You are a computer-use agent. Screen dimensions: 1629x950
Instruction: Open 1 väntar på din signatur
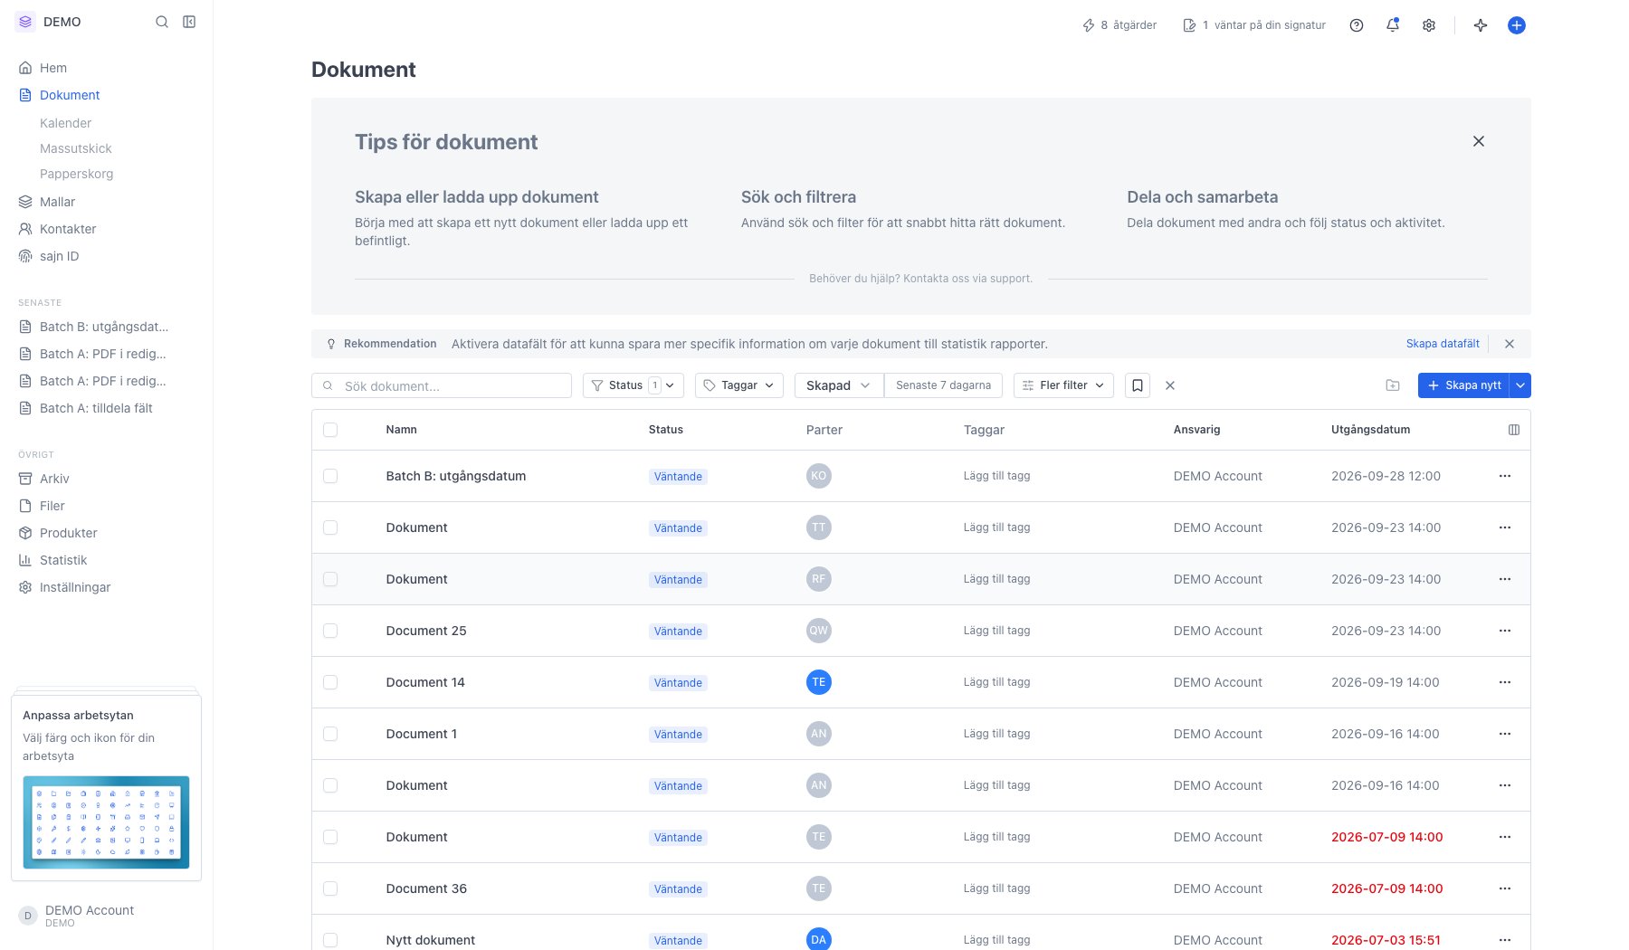click(1254, 25)
